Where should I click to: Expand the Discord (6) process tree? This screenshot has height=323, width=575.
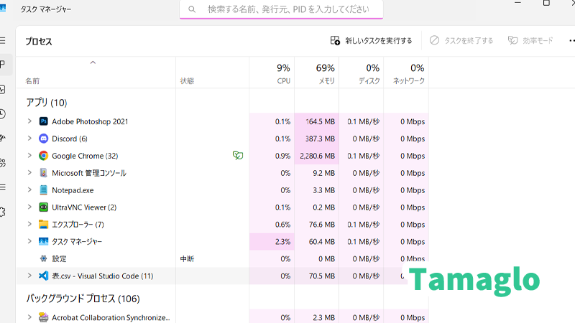29,139
